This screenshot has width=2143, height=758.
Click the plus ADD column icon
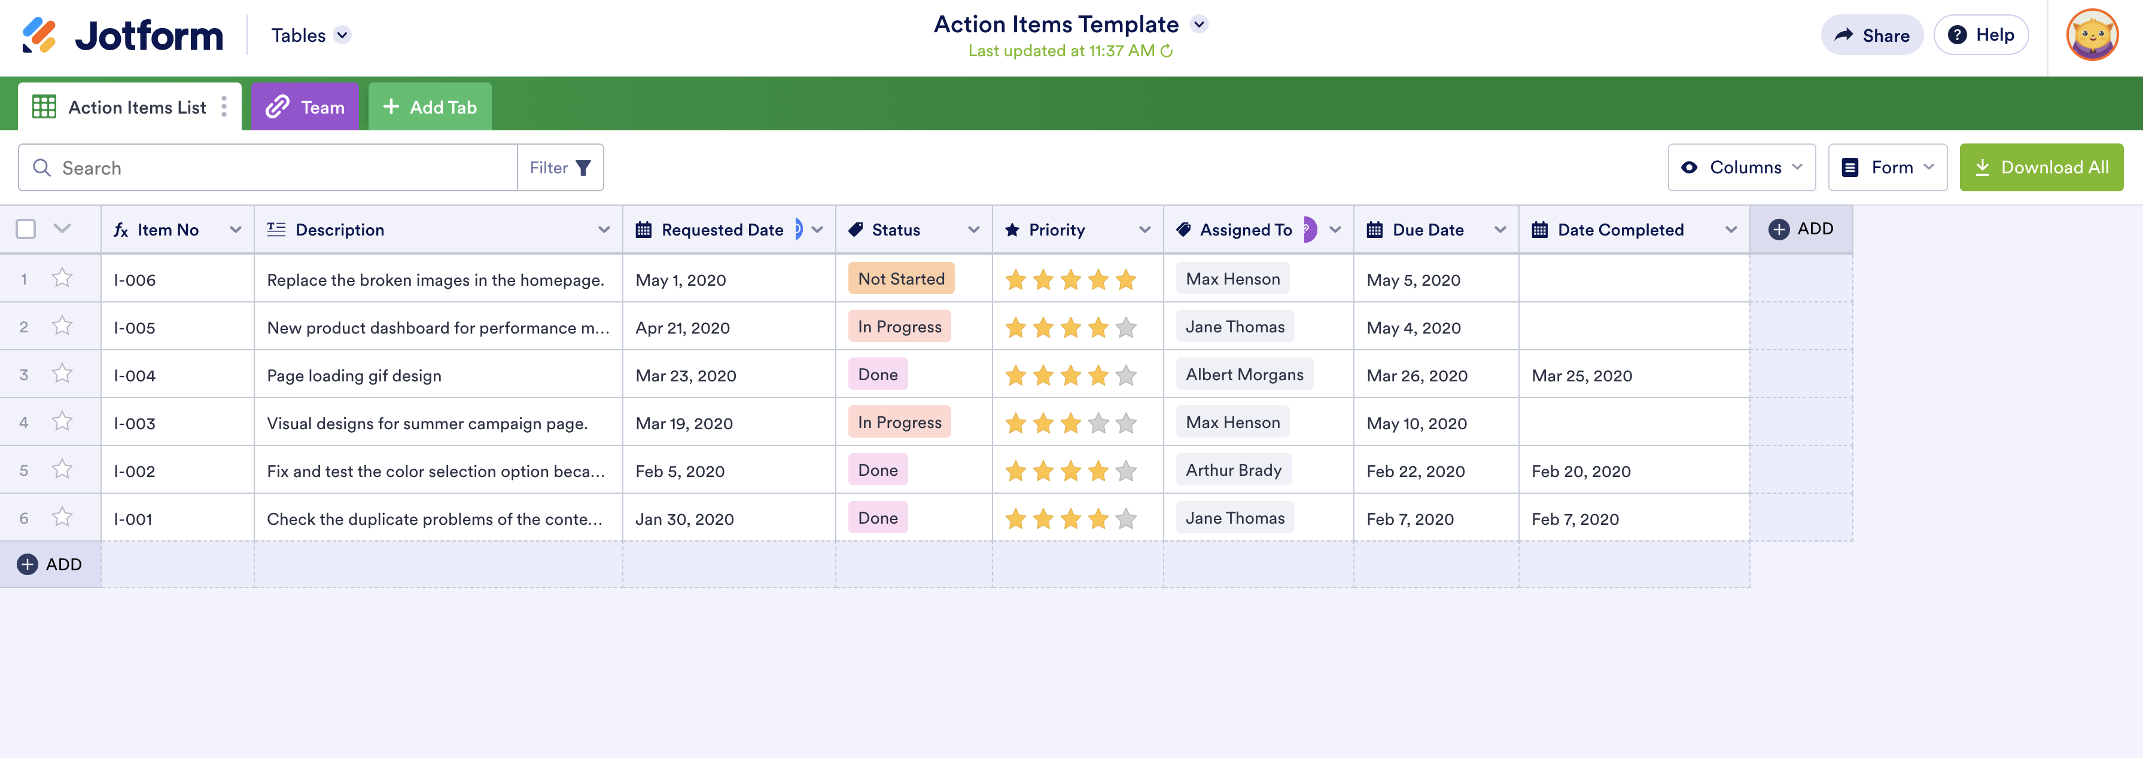pyautogui.click(x=1779, y=230)
